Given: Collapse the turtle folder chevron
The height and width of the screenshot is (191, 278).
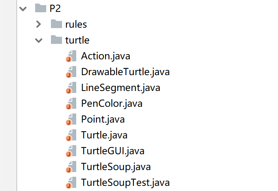Looking at the screenshot, I should pyautogui.click(x=39, y=40).
